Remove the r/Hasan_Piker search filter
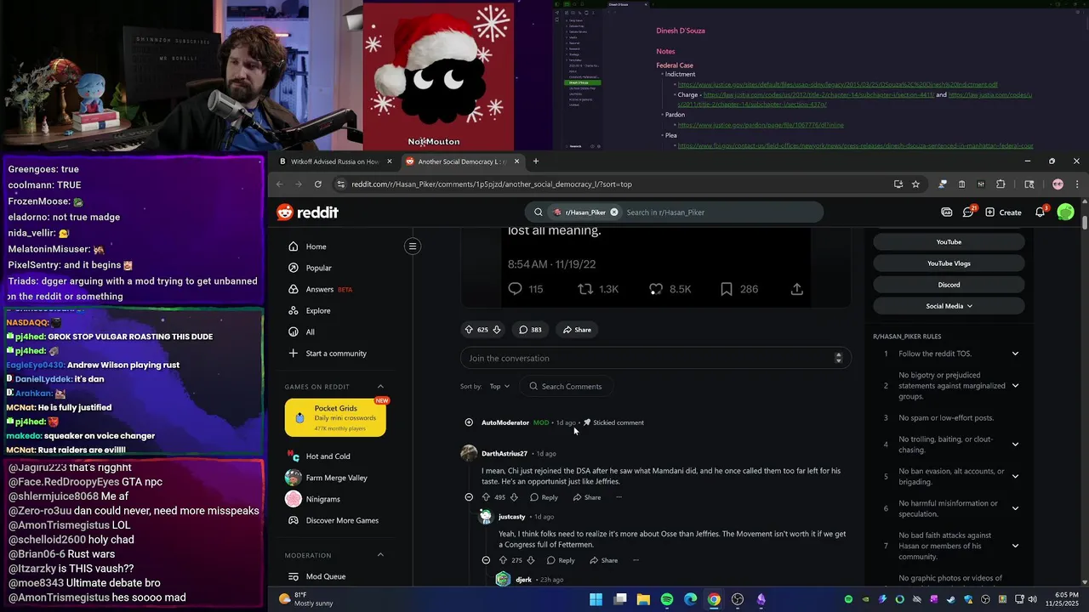 613,212
